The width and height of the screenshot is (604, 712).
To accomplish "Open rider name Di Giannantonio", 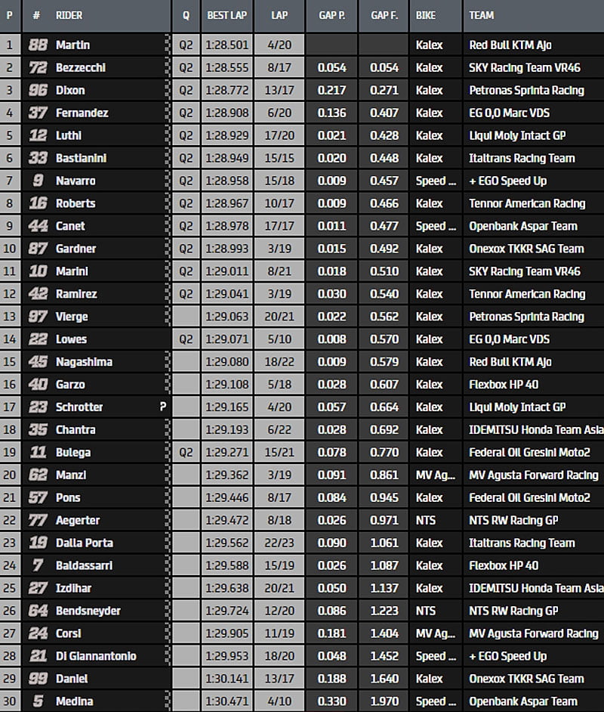I will [96, 656].
